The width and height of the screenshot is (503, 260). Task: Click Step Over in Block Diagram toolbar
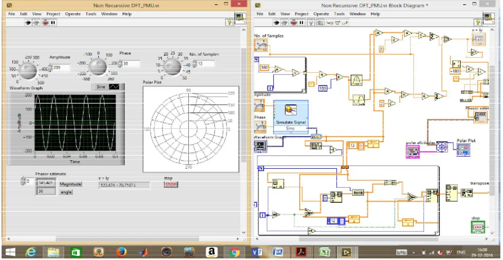[x=337, y=23]
